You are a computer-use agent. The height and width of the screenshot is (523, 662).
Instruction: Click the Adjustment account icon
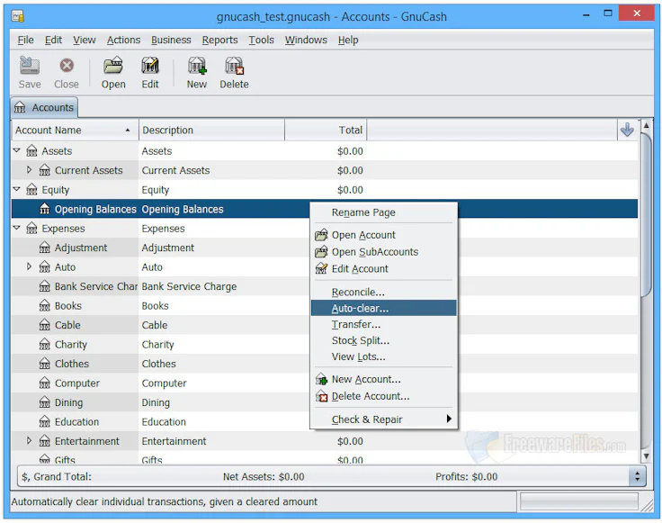coord(45,248)
